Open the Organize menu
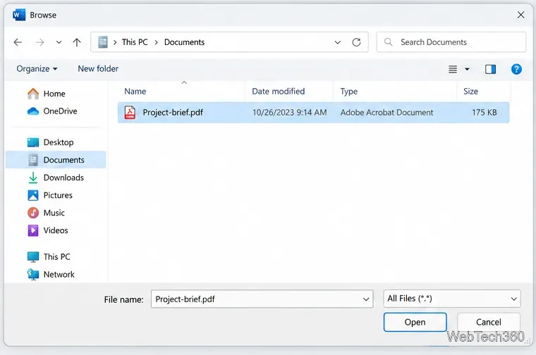 coord(37,69)
